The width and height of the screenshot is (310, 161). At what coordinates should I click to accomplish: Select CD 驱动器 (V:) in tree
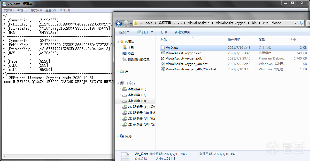pos(142,119)
